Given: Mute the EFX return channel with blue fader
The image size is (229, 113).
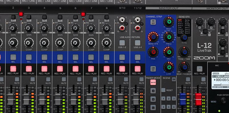Looking at the screenshot, I should point(188,79).
